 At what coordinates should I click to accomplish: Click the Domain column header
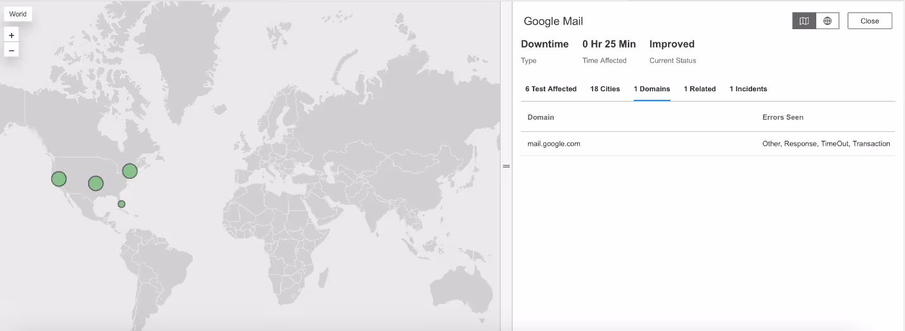(541, 117)
